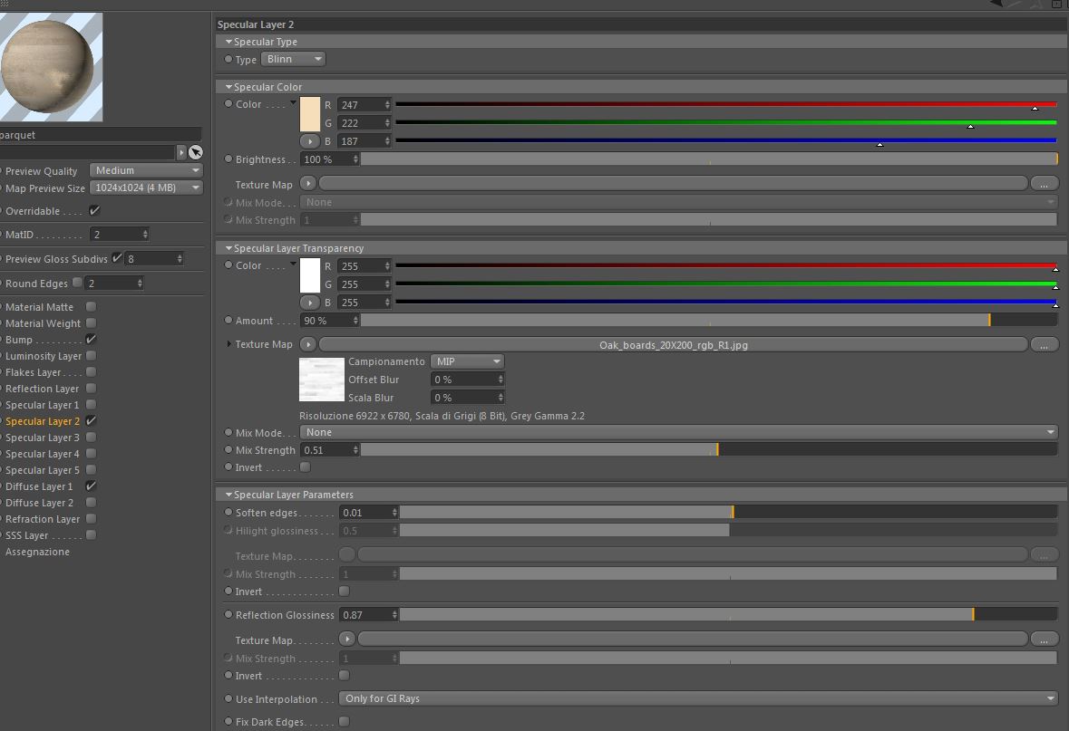Browse file for Reflection Glossiness texture
Screen dimensions: 1069x731
point(1044,639)
